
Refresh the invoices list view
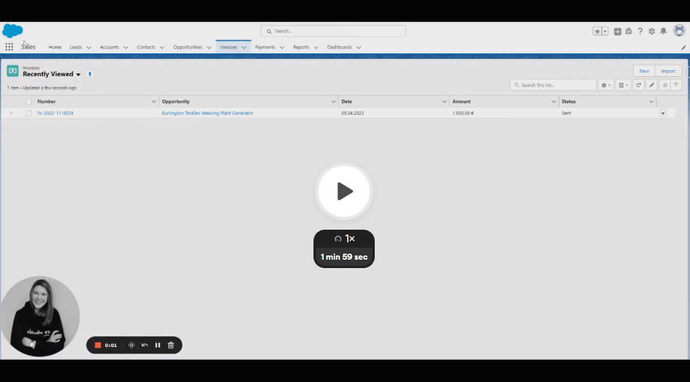(638, 85)
